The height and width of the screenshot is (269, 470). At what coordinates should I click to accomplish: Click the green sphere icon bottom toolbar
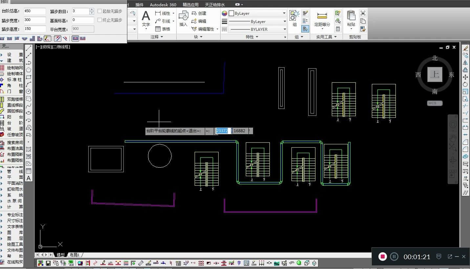299,263
